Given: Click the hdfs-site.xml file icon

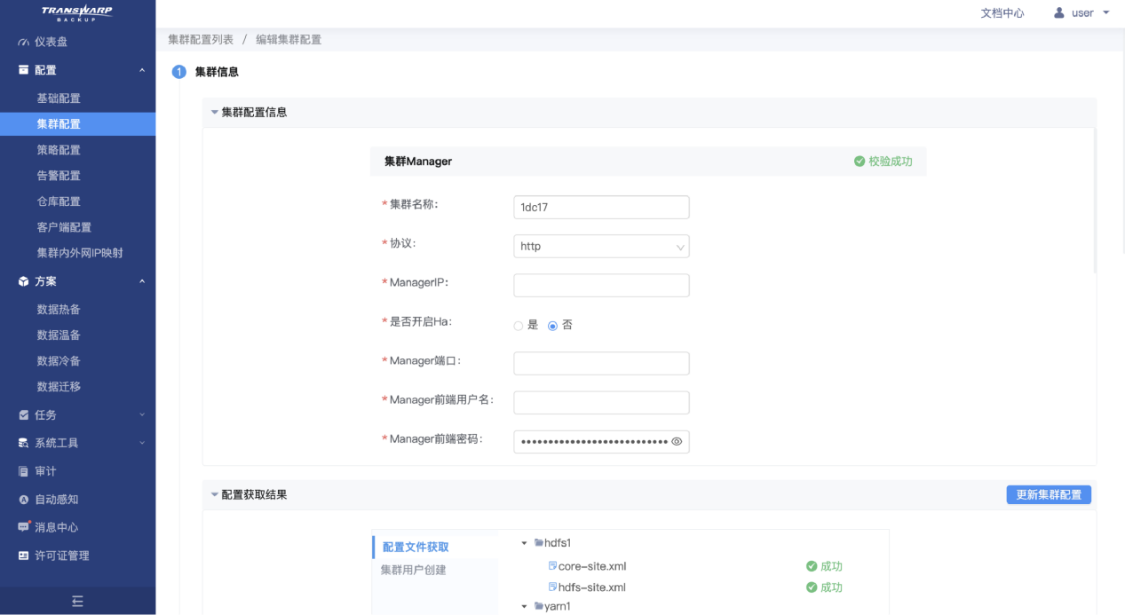Looking at the screenshot, I should click(552, 587).
